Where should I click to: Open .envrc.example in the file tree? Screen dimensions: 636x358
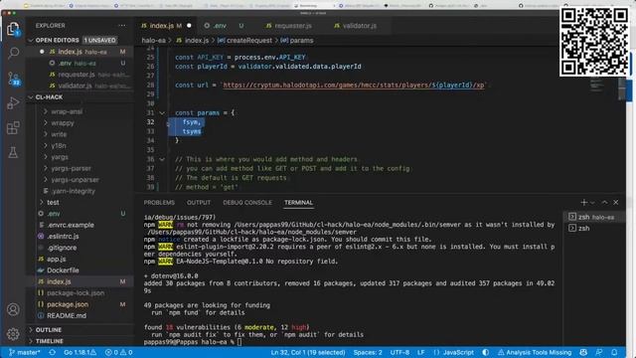(71, 225)
